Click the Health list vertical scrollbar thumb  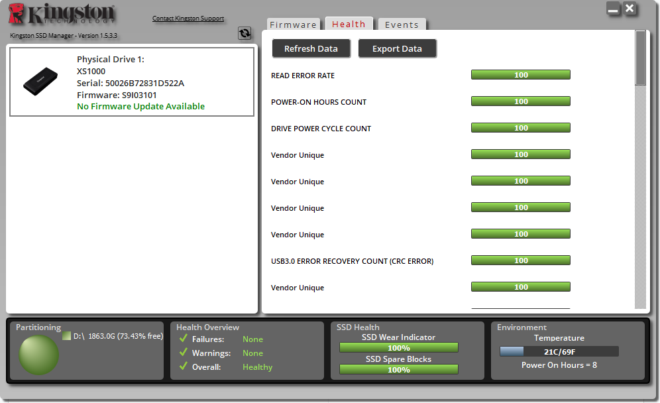point(640,58)
